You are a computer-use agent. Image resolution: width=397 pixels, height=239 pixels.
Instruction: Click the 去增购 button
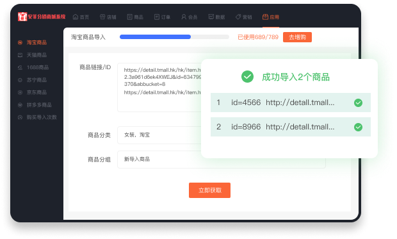tap(297, 37)
